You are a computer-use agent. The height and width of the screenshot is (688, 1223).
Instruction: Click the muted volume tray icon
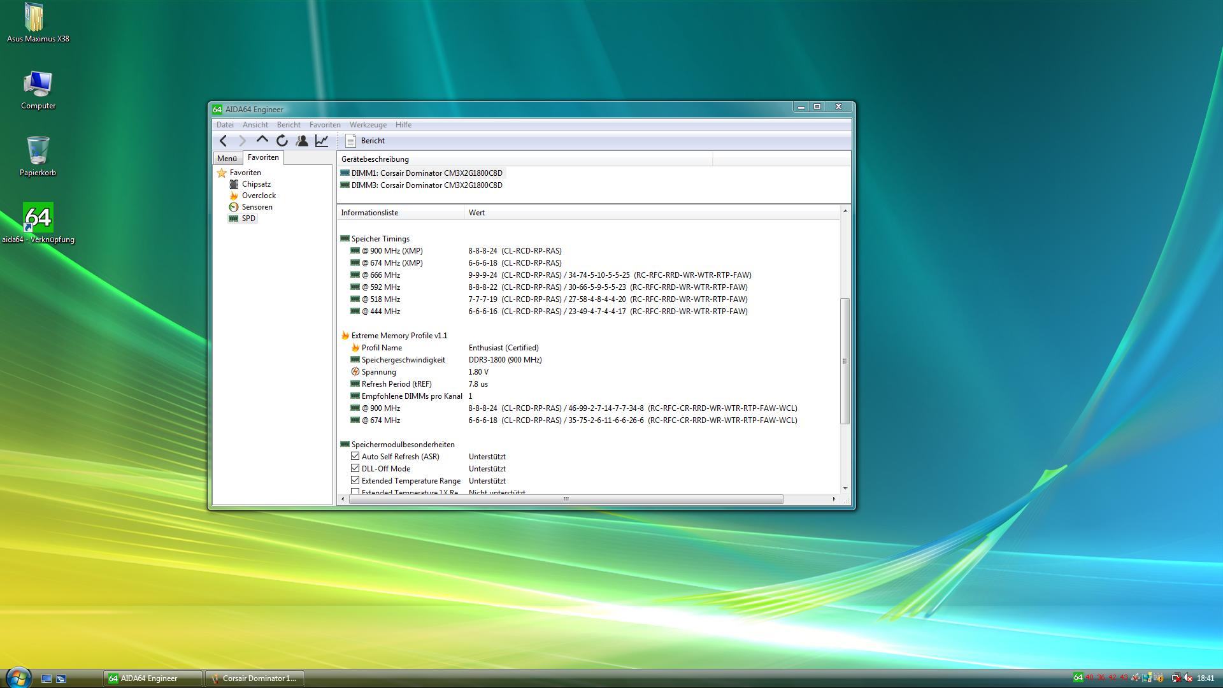coord(1188,678)
